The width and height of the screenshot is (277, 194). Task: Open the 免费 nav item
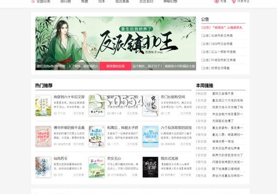[85, 1]
